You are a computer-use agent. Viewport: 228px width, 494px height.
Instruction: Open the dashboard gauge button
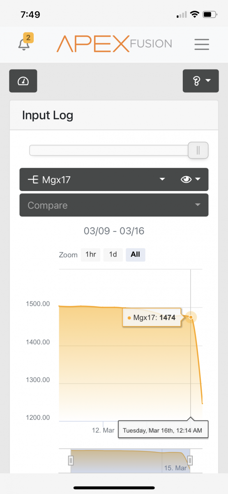coord(23,81)
